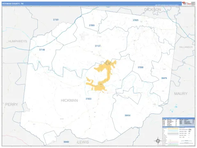Screen dimensions: 197x148
Task: Click the ZIP code label 38454
Action: pos(127,116)
